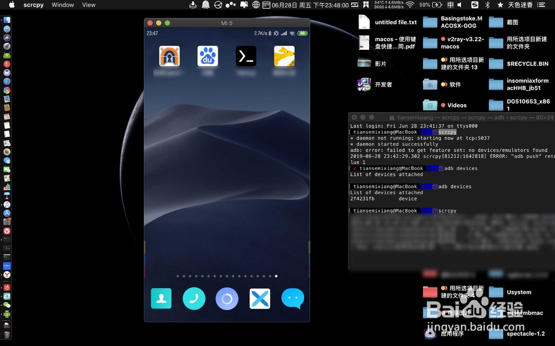Tap the blue X app in phone dock
The image size is (555, 346).
(x=260, y=299)
